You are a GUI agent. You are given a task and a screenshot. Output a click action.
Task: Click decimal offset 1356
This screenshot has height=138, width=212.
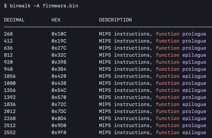10,90
